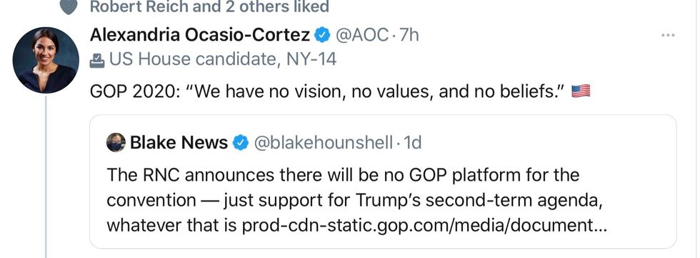The height and width of the screenshot is (258, 700).
Task: Click the 7h timestamp on AOC's tweet
Action: tap(409, 35)
